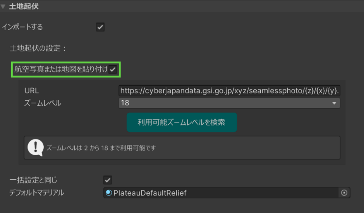
Task: Uncheck the 一括設定と同じ checkbox
Action: (x=108, y=180)
